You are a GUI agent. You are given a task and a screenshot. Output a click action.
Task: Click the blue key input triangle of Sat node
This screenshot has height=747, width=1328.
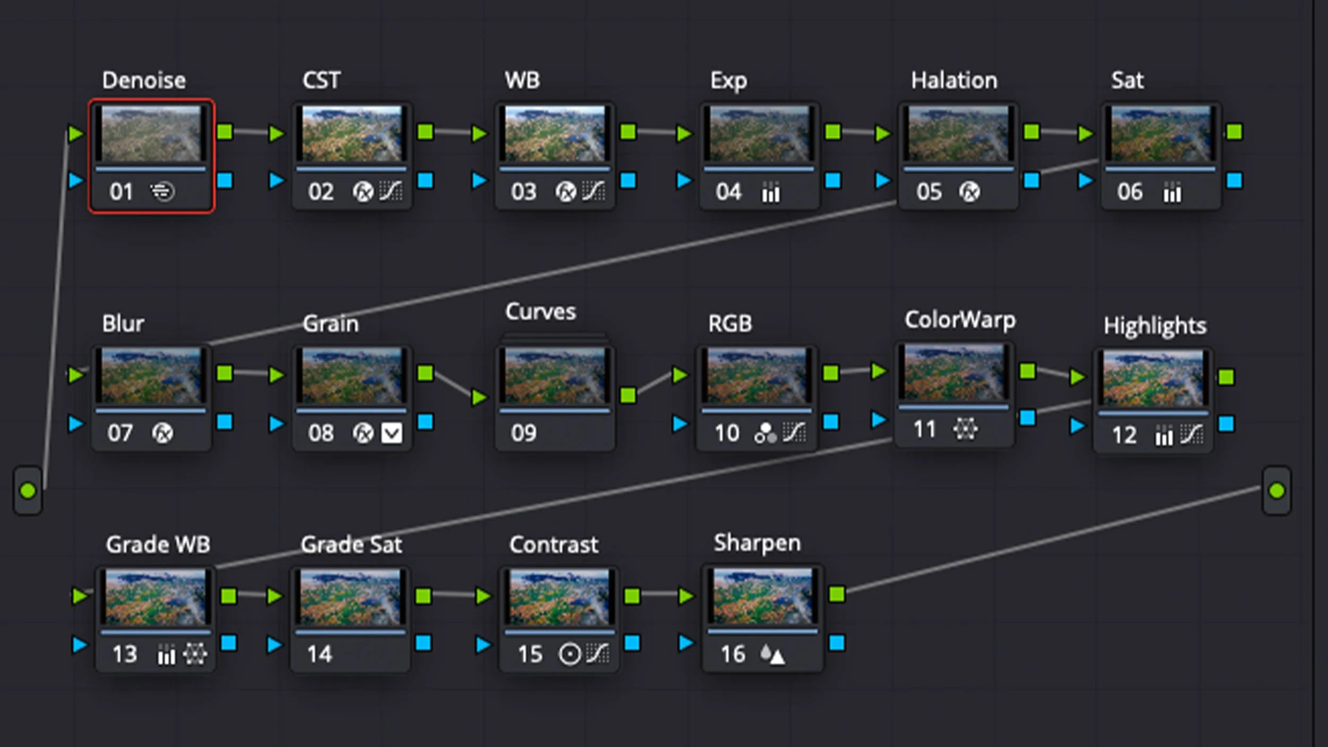tap(1085, 181)
